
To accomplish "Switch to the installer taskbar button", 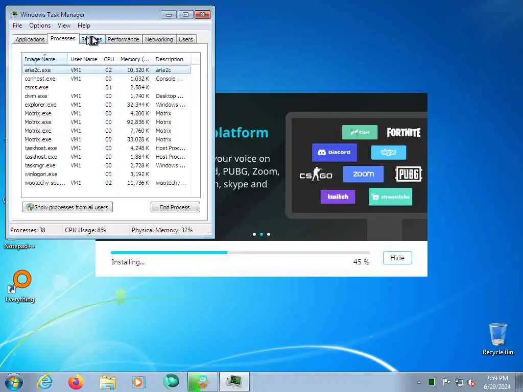I will click(x=202, y=382).
